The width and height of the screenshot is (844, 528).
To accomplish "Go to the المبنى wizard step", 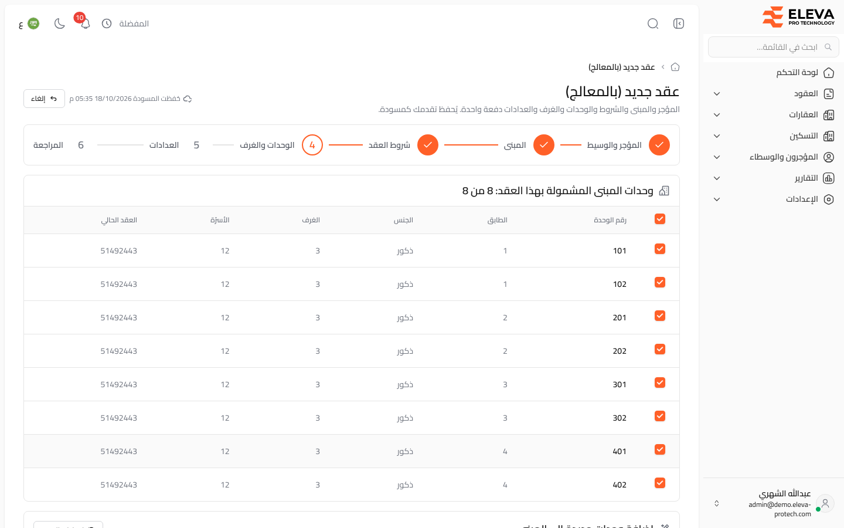I will [x=529, y=145].
